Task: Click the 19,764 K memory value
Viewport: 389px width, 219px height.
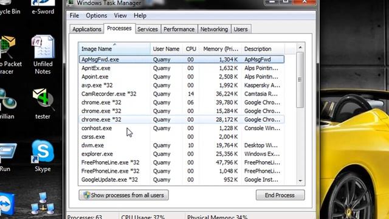Action: tap(227, 145)
